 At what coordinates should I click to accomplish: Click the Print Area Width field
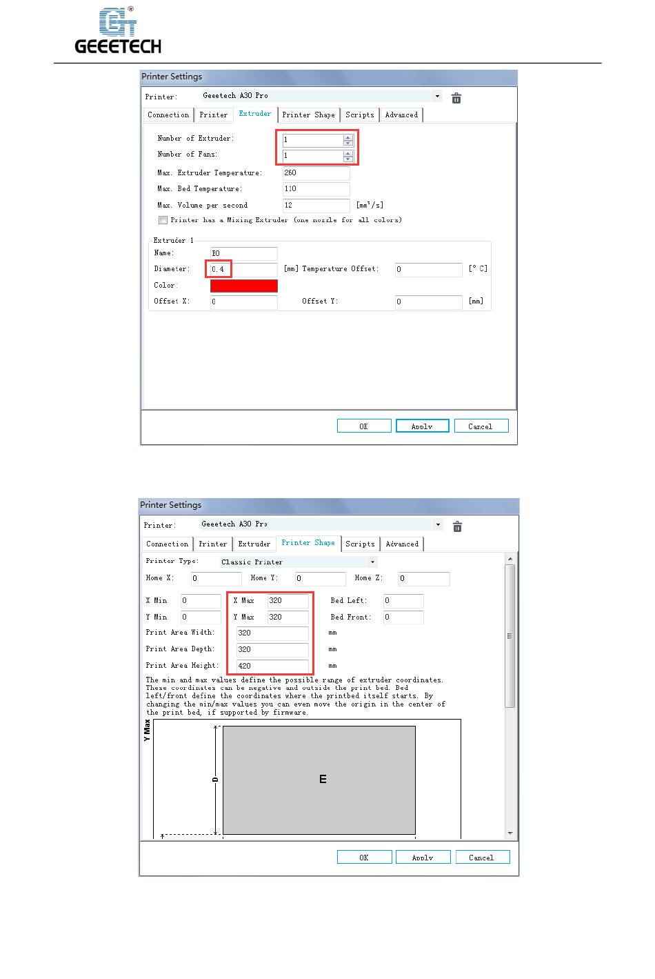(272, 633)
